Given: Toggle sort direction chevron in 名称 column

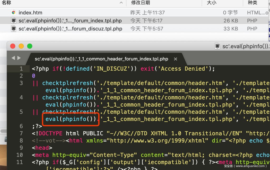Looking at the screenshot, I should click(x=121, y=3).
